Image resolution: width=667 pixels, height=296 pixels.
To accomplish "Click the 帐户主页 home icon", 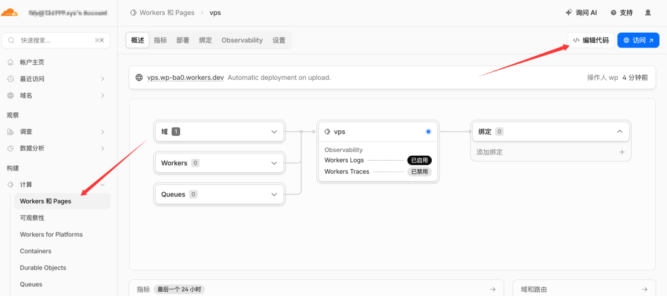I will pyautogui.click(x=10, y=62).
